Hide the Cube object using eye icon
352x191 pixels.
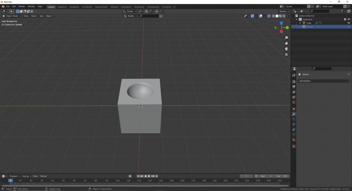tap(349, 23)
